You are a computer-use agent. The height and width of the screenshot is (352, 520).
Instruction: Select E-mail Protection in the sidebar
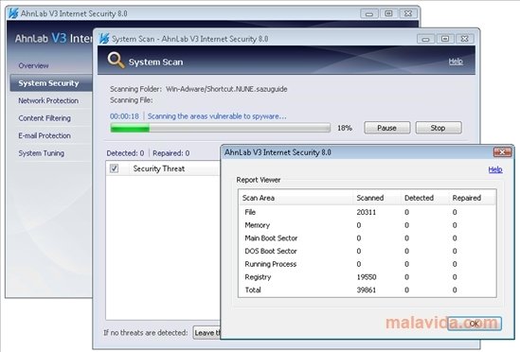[x=45, y=135]
